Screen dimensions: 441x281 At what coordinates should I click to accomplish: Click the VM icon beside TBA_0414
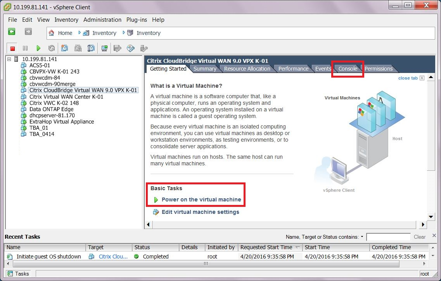click(x=24, y=134)
